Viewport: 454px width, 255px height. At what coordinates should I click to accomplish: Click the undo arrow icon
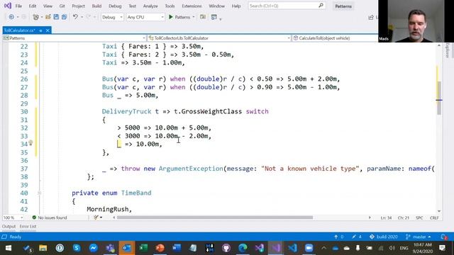pyautogui.click(x=75, y=17)
